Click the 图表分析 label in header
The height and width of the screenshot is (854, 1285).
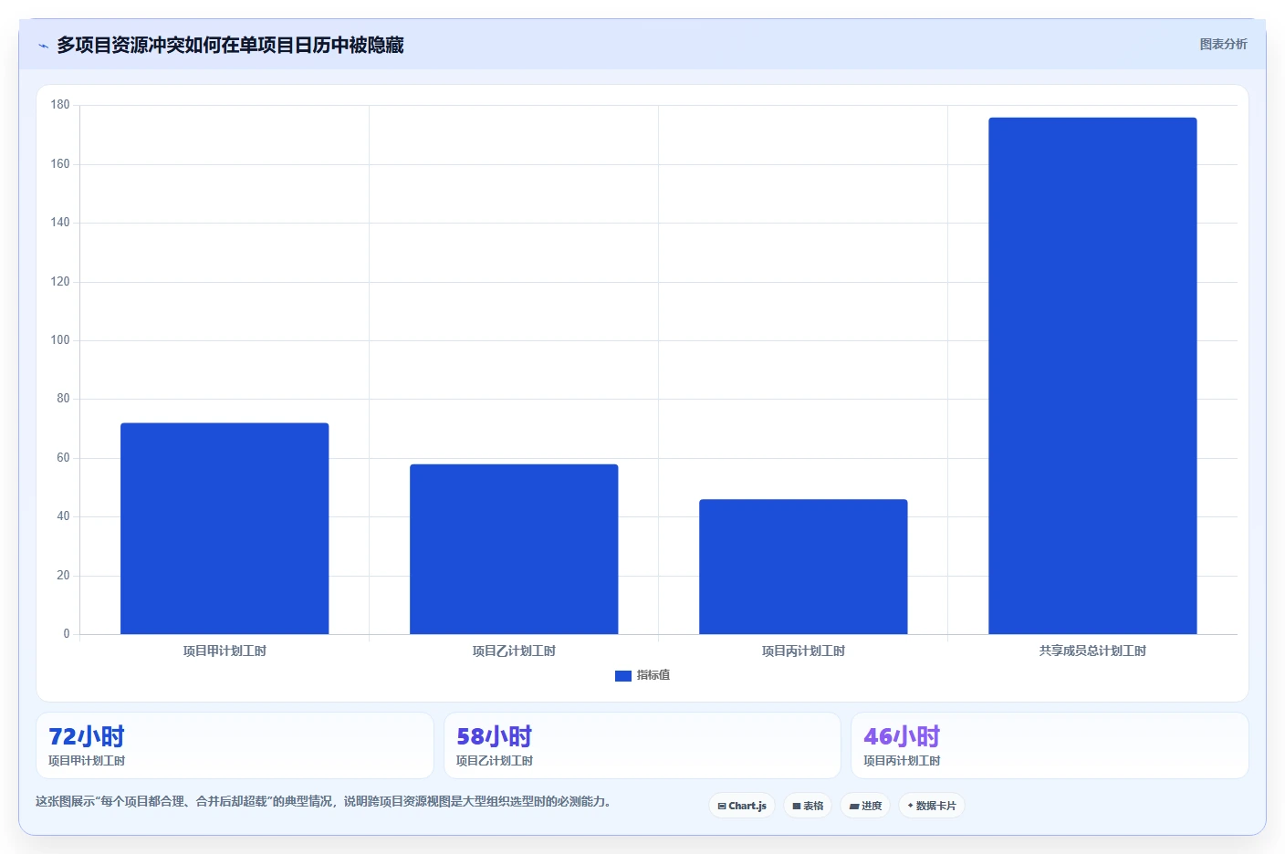click(1223, 44)
